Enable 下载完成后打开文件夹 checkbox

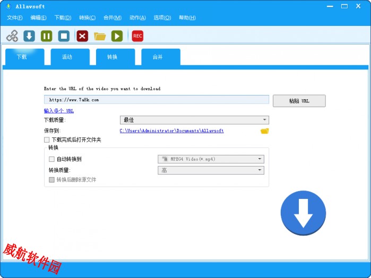pyautogui.click(x=47, y=140)
